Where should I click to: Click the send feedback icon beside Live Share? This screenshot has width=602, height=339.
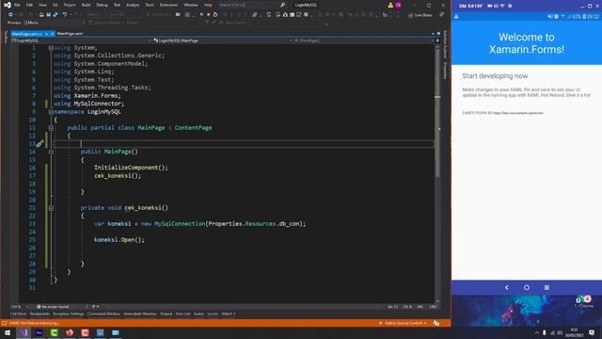coord(441,15)
